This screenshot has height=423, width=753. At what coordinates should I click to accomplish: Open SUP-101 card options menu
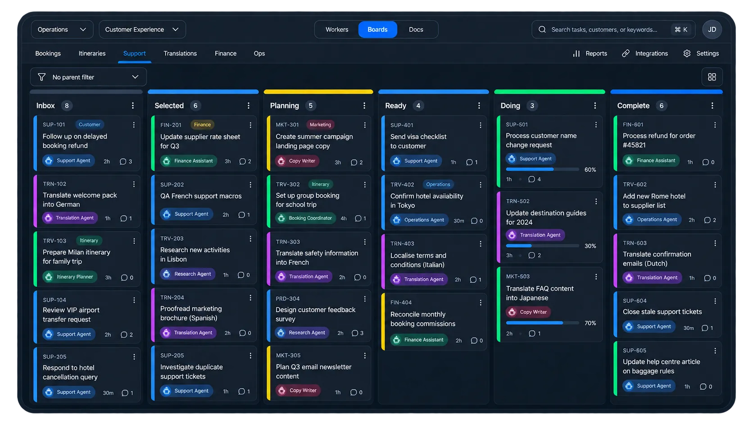pos(134,125)
